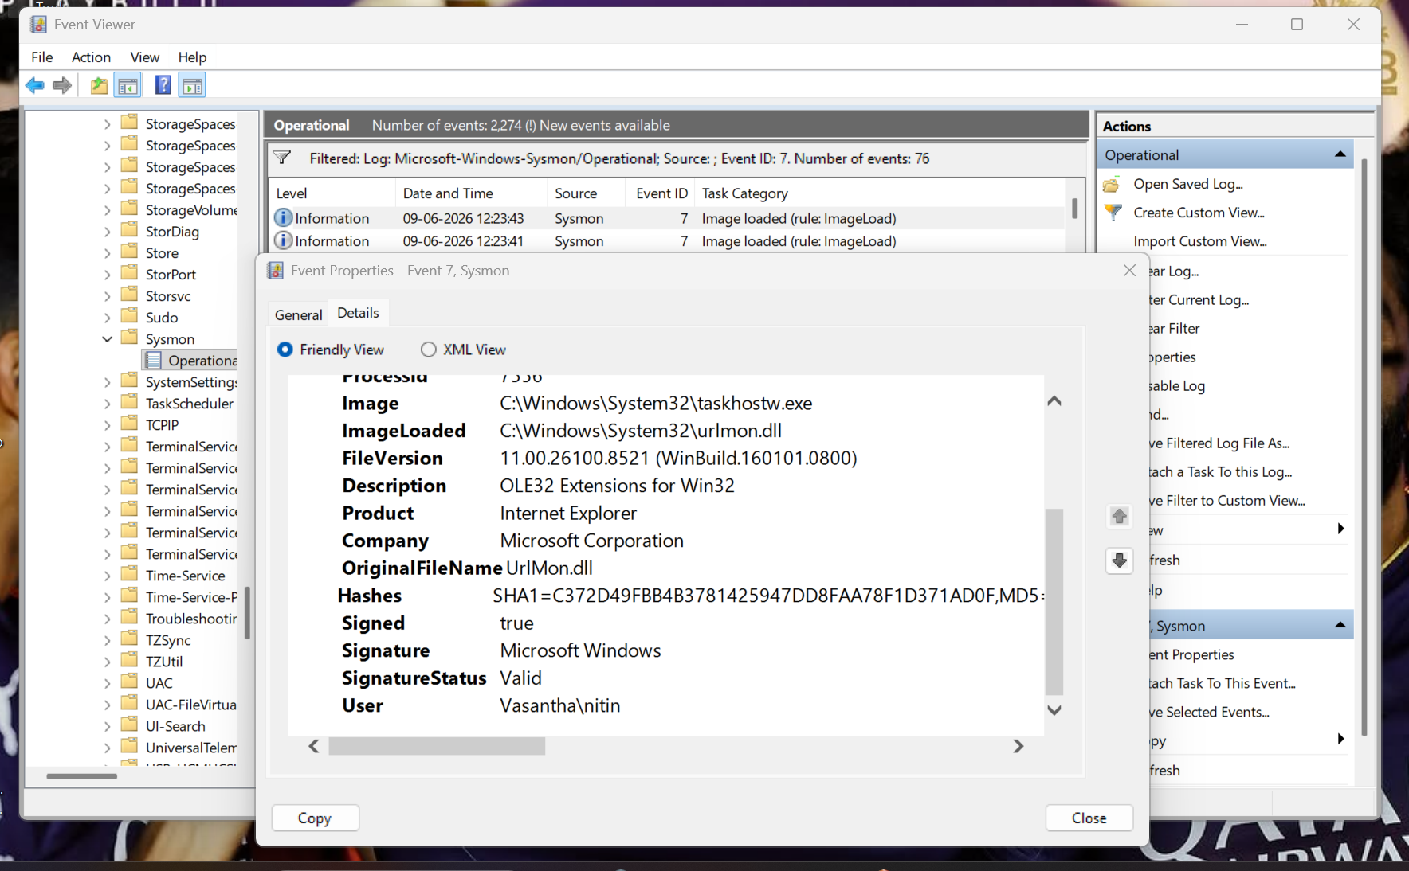Click the User value Vasantha\nitin
Viewport: 1409px width, 871px height.
pyautogui.click(x=560, y=705)
